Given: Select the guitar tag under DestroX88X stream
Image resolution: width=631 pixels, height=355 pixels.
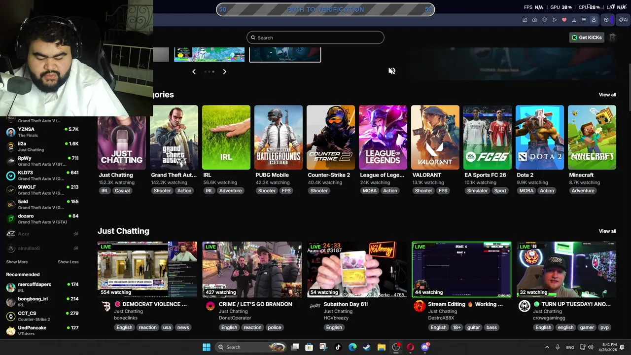Looking at the screenshot, I should [x=474, y=327].
